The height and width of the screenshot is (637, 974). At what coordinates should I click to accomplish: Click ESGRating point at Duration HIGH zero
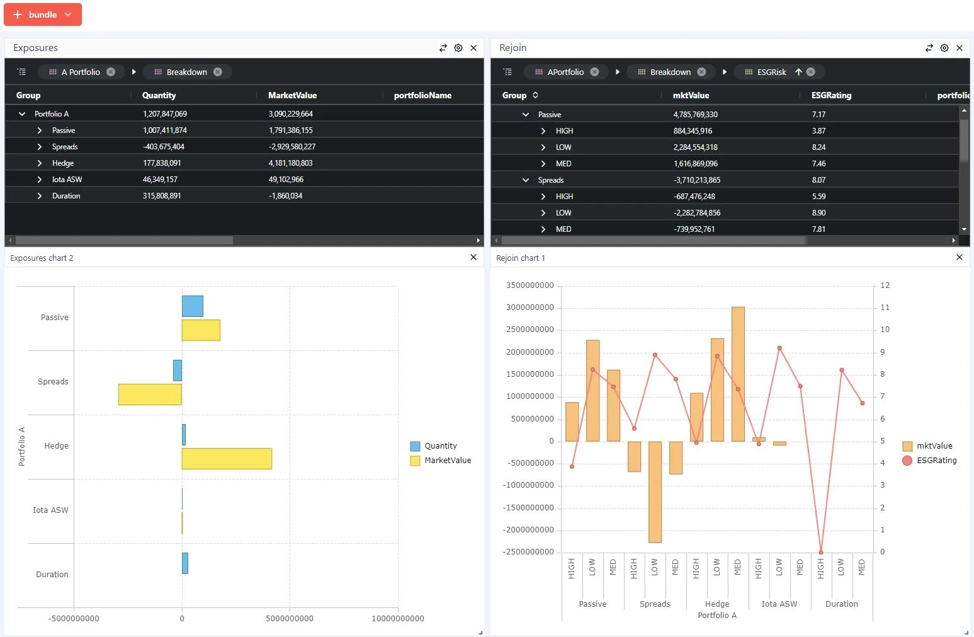[x=821, y=553]
